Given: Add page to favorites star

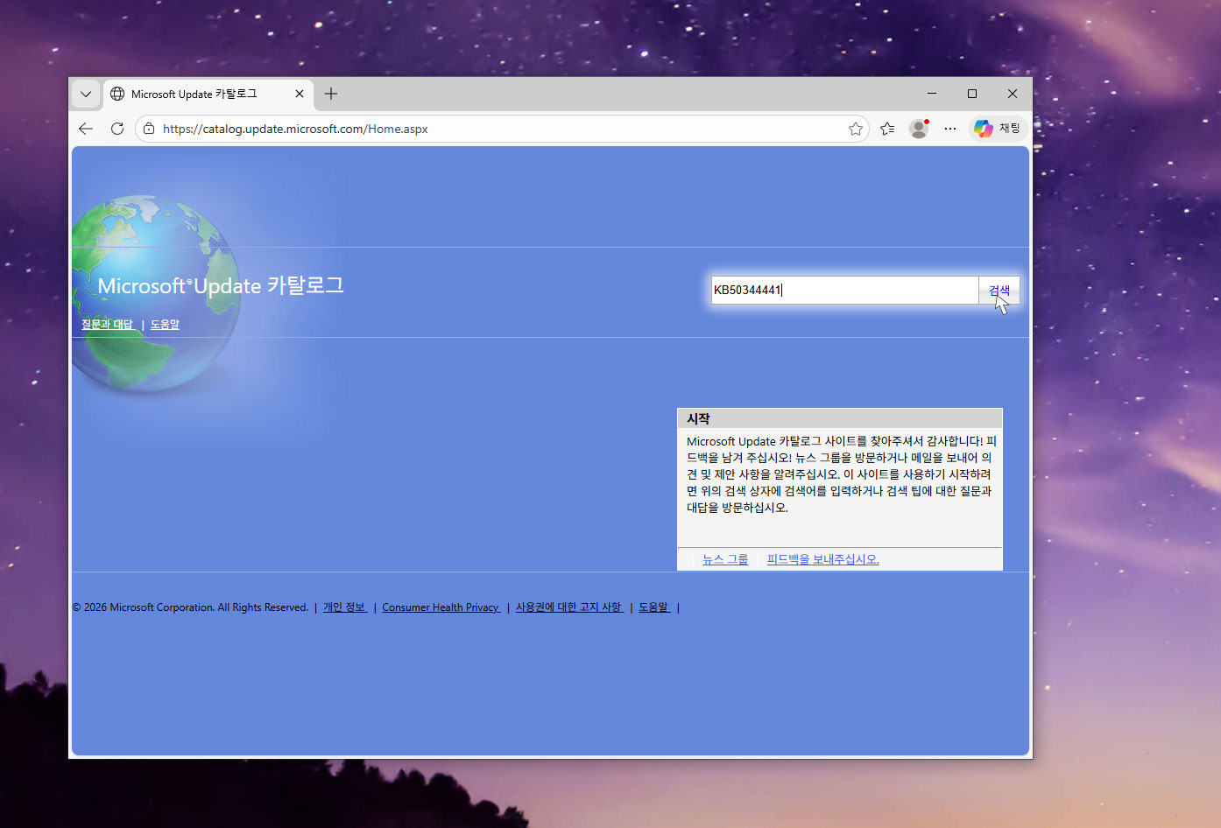Looking at the screenshot, I should (856, 129).
